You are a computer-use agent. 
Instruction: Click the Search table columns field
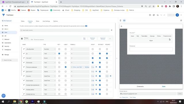(x=65, y=30)
